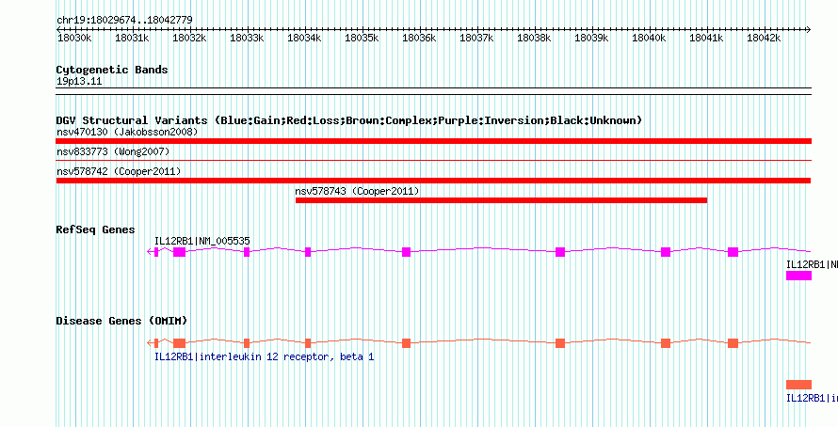
Task: Click the IL12RB1|NM_005535 transcript label
Action: pos(202,242)
